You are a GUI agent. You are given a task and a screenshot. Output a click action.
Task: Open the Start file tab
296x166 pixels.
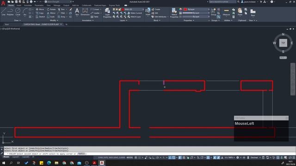[7, 24]
